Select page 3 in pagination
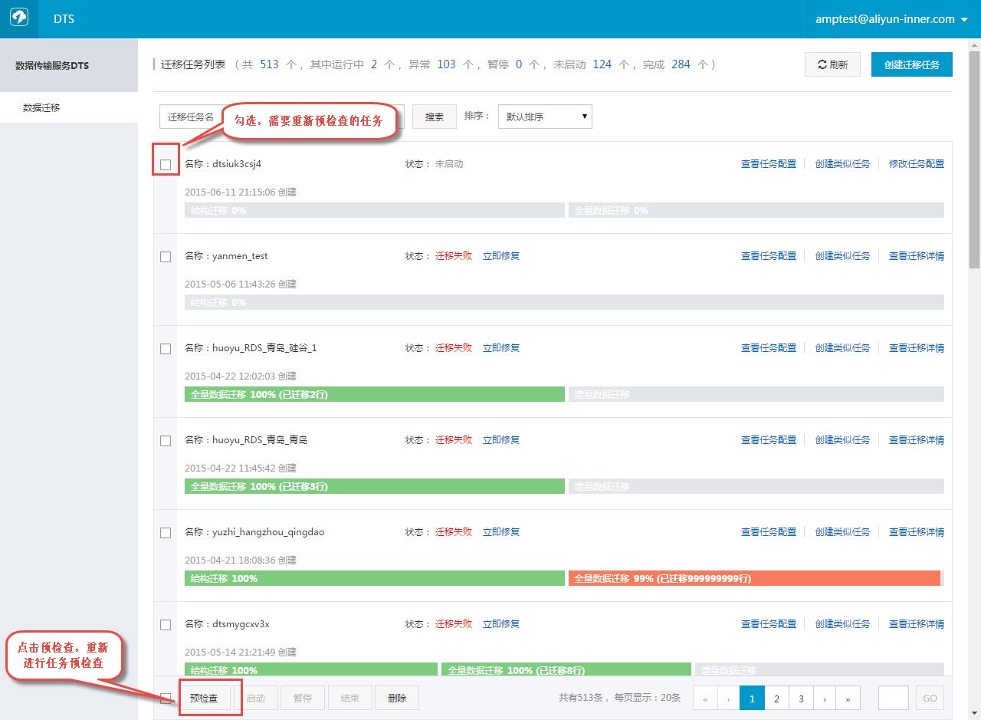 pyautogui.click(x=801, y=699)
